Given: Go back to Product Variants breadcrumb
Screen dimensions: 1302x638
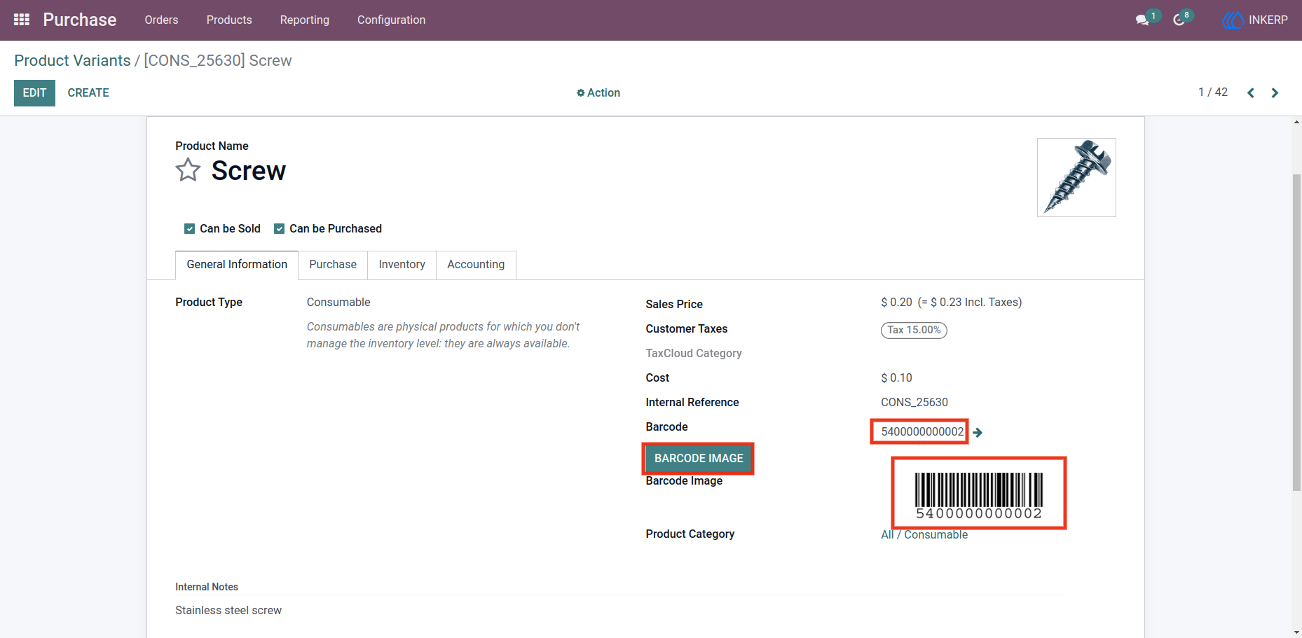Looking at the screenshot, I should point(72,60).
